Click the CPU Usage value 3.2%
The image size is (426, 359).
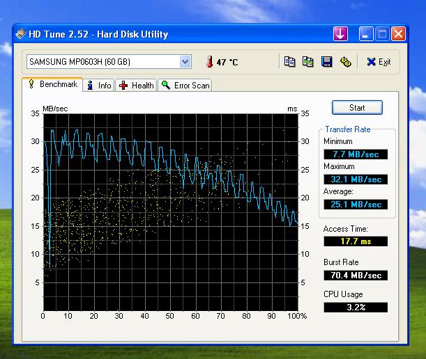tap(356, 308)
